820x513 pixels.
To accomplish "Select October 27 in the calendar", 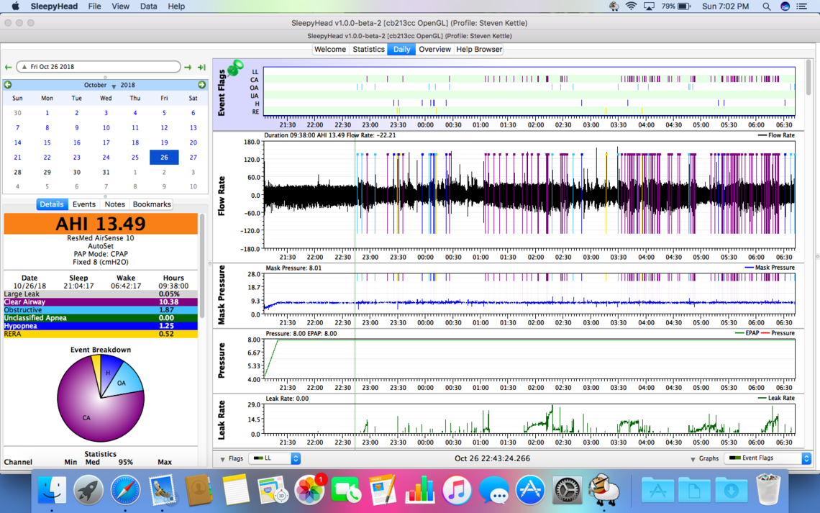I will 193,158.
